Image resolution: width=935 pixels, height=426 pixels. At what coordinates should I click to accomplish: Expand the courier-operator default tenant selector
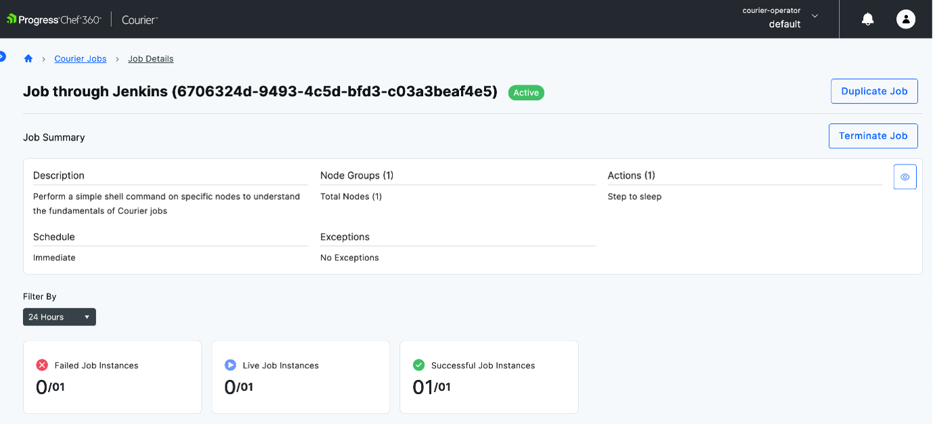tap(814, 16)
